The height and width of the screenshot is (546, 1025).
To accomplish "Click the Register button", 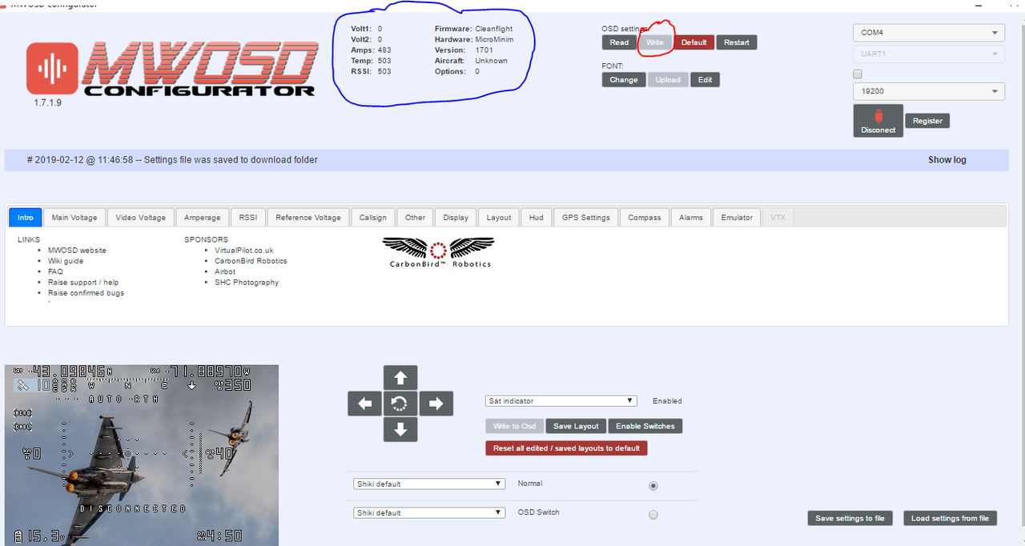I will point(927,121).
